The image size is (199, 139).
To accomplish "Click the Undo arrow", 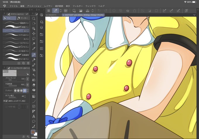I will (x=99, y=11).
